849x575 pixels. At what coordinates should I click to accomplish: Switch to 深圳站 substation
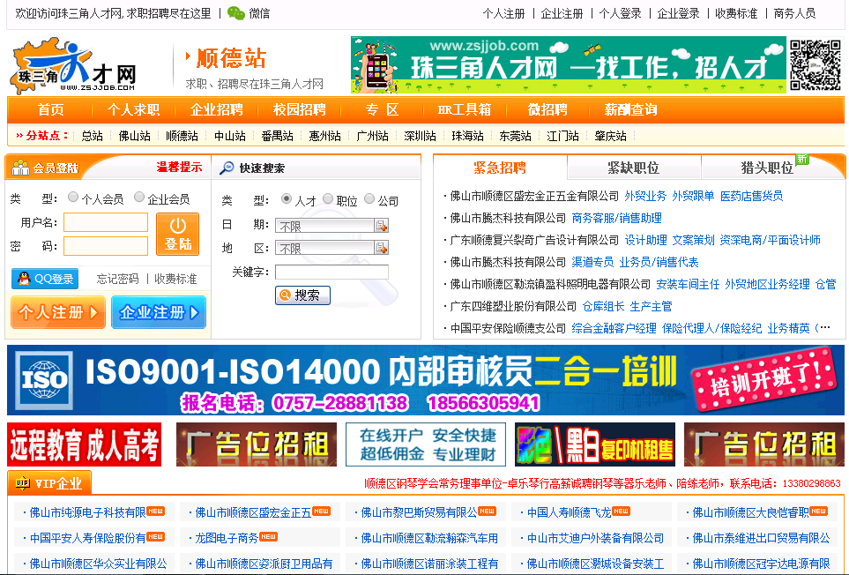[x=421, y=136]
